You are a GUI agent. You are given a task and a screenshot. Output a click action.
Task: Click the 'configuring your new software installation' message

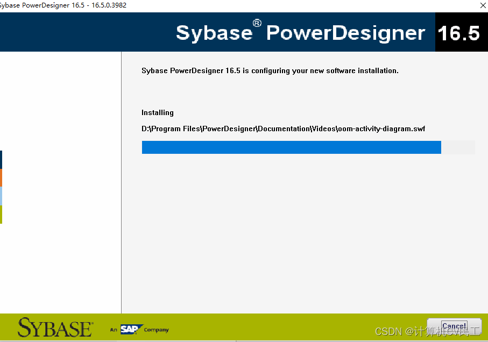(270, 71)
